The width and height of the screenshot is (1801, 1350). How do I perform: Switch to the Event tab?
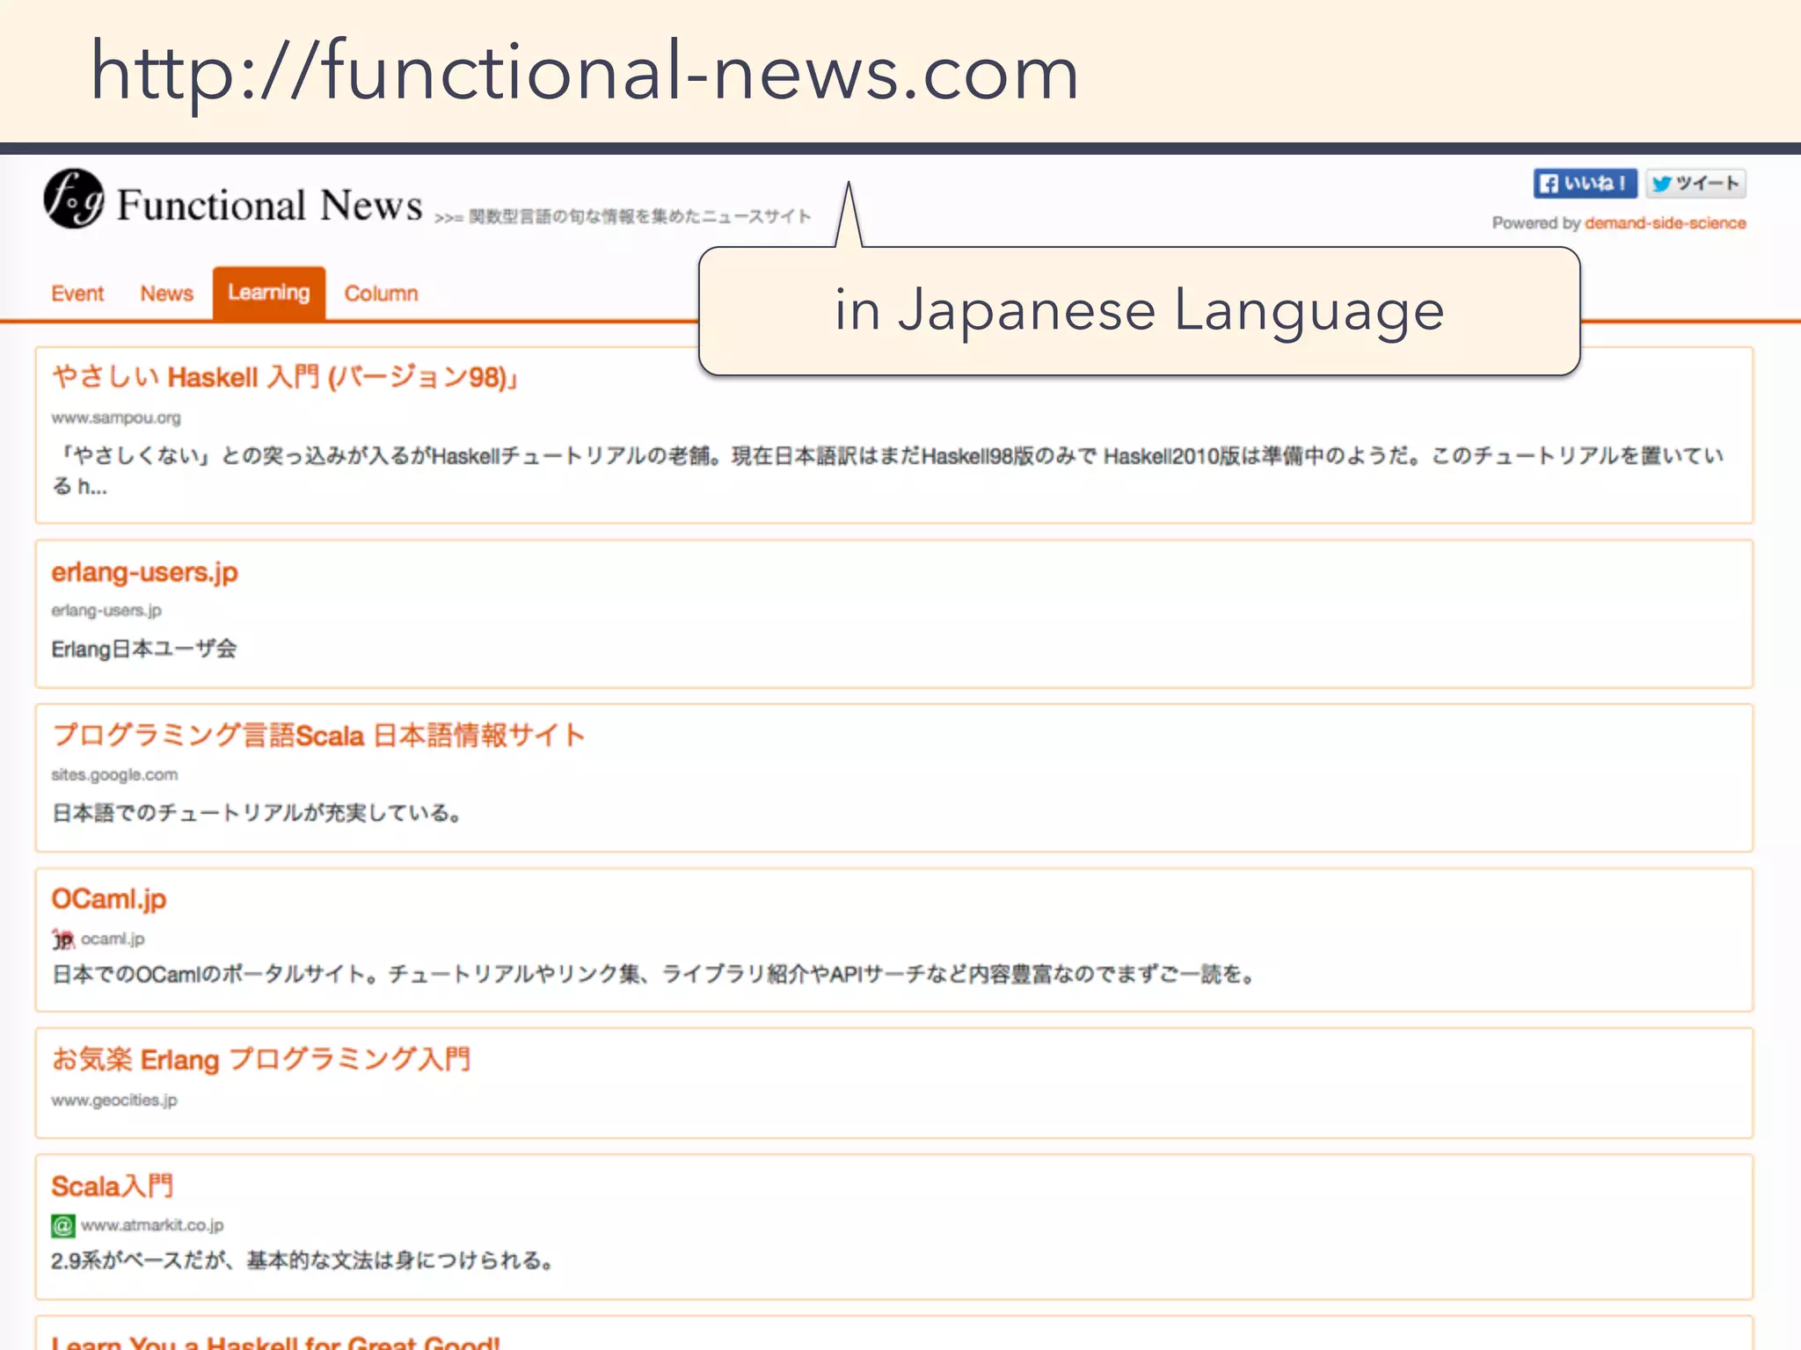(77, 294)
